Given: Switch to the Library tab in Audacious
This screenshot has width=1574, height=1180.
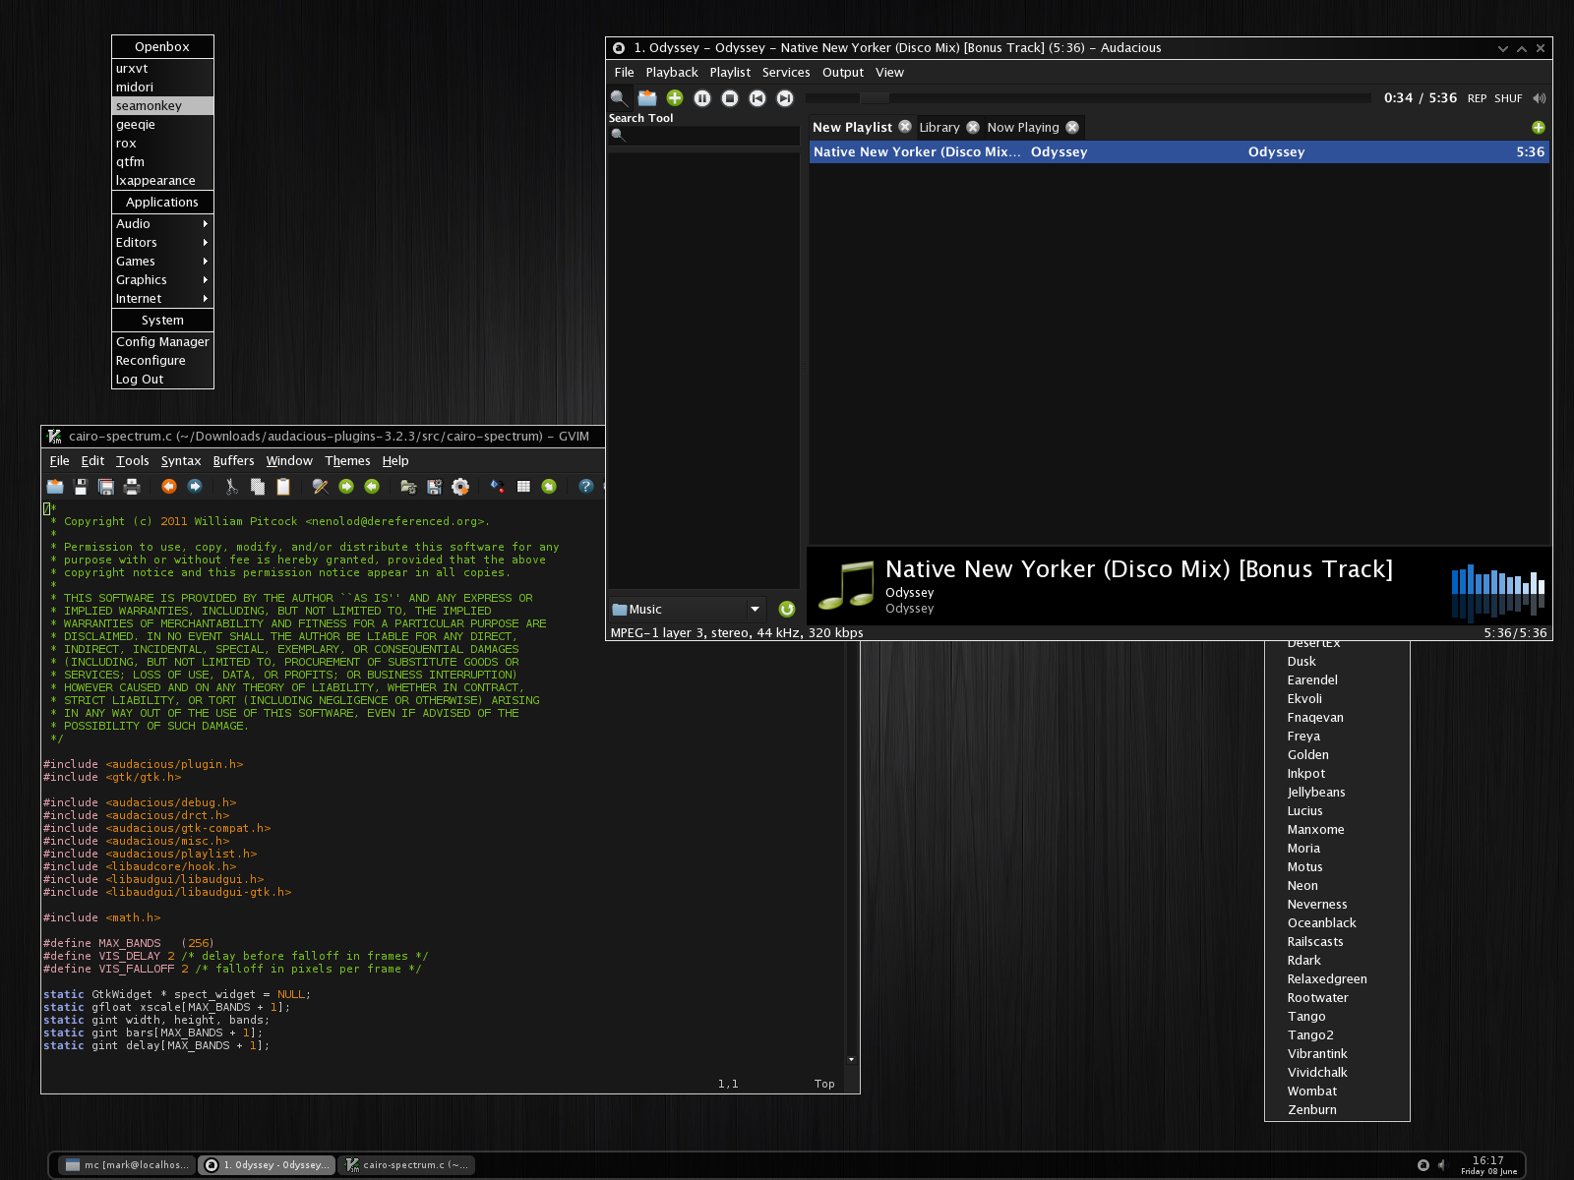Looking at the screenshot, I should [x=939, y=128].
